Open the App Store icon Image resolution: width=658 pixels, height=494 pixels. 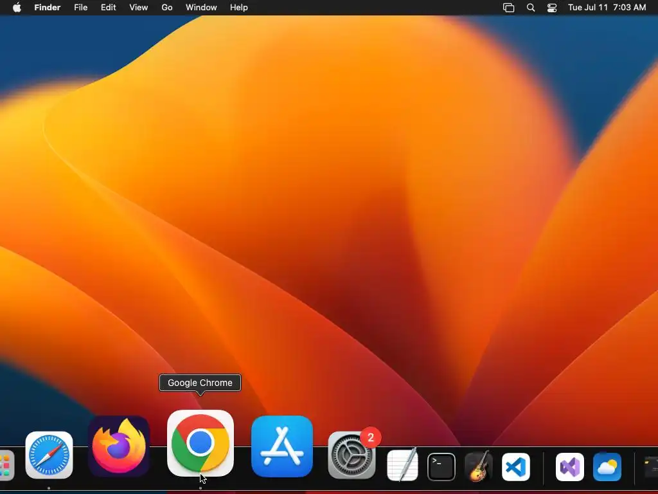click(x=282, y=446)
